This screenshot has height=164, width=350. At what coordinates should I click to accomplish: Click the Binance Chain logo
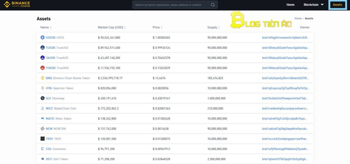pyautogui.click(x=17, y=5)
